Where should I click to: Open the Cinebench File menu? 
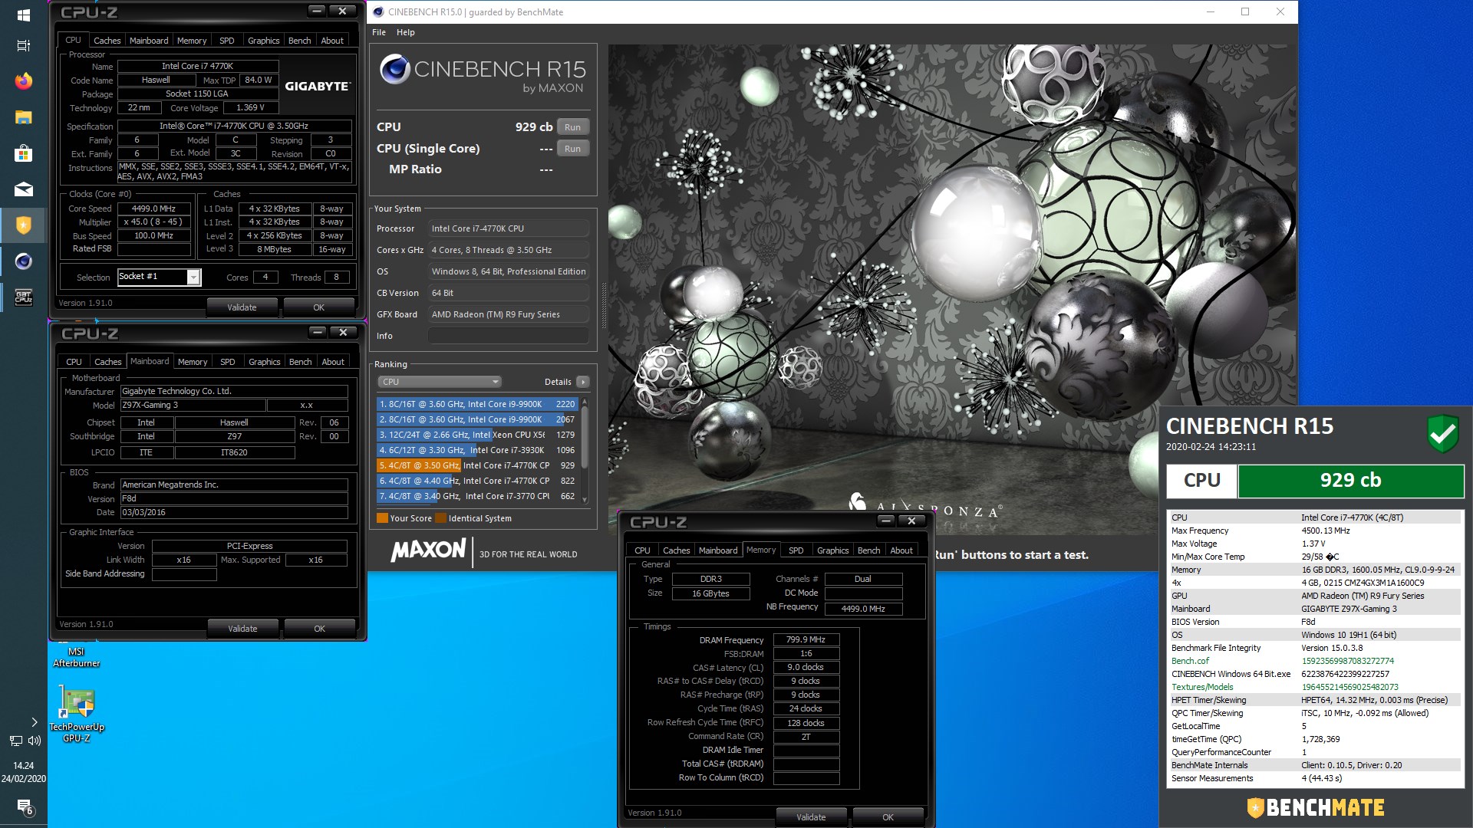[379, 32]
